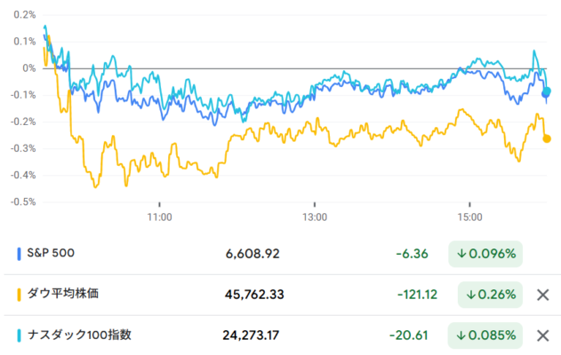This screenshot has width=561, height=355.
Task: Click the blue S&P 500 color marker
Action: point(19,254)
